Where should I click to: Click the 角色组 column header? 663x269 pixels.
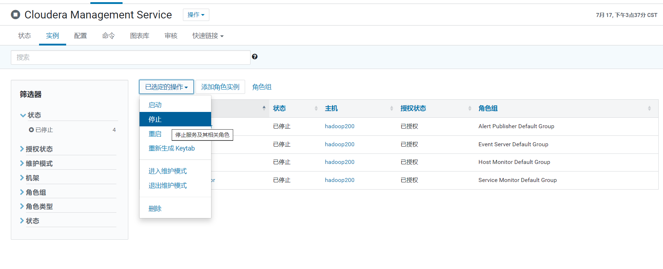[488, 108]
